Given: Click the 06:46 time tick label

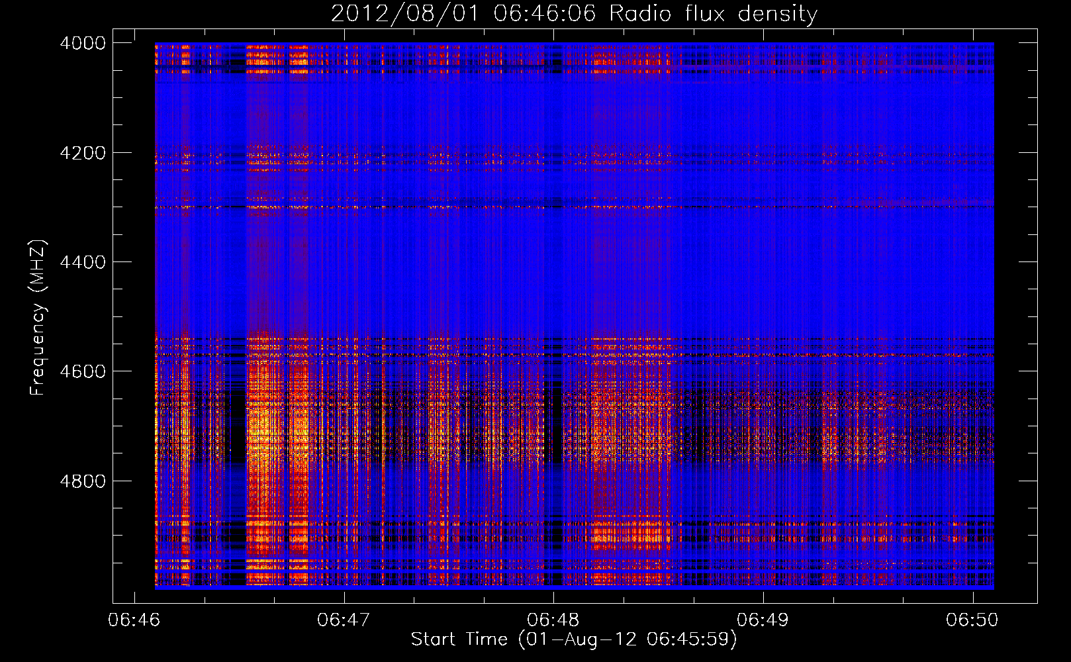Looking at the screenshot, I should coord(134,620).
